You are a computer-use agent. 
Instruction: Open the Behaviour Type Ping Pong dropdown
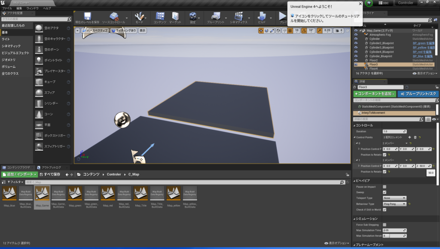pos(394,204)
